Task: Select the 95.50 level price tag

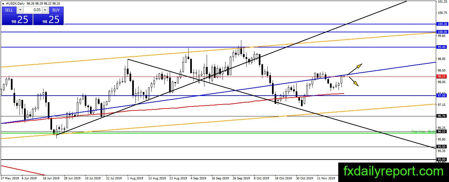Action: (441, 147)
